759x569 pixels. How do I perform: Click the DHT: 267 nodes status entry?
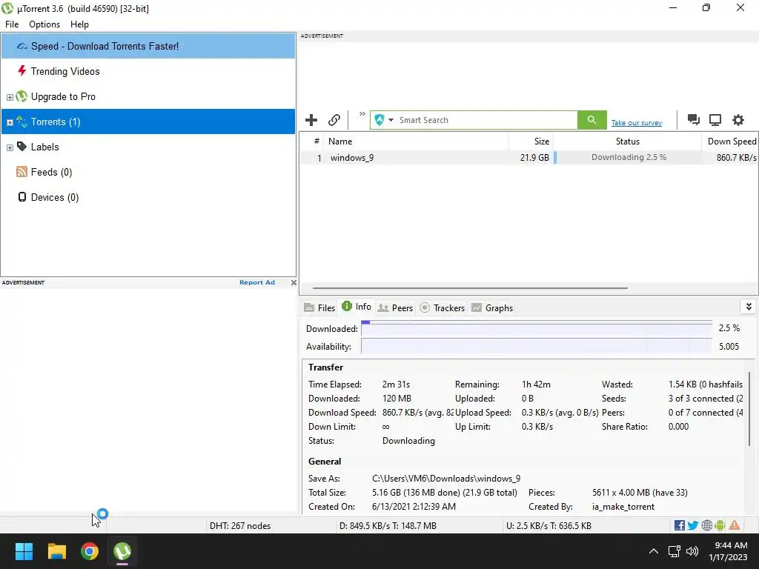tap(240, 526)
